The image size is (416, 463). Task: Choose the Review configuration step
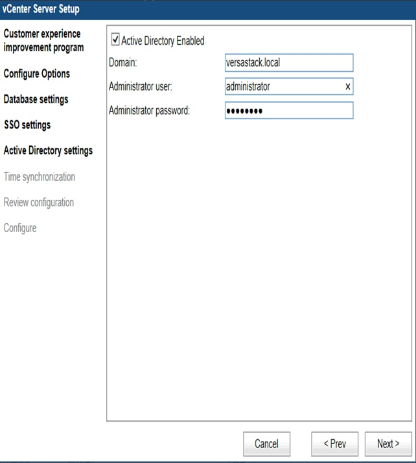click(39, 202)
